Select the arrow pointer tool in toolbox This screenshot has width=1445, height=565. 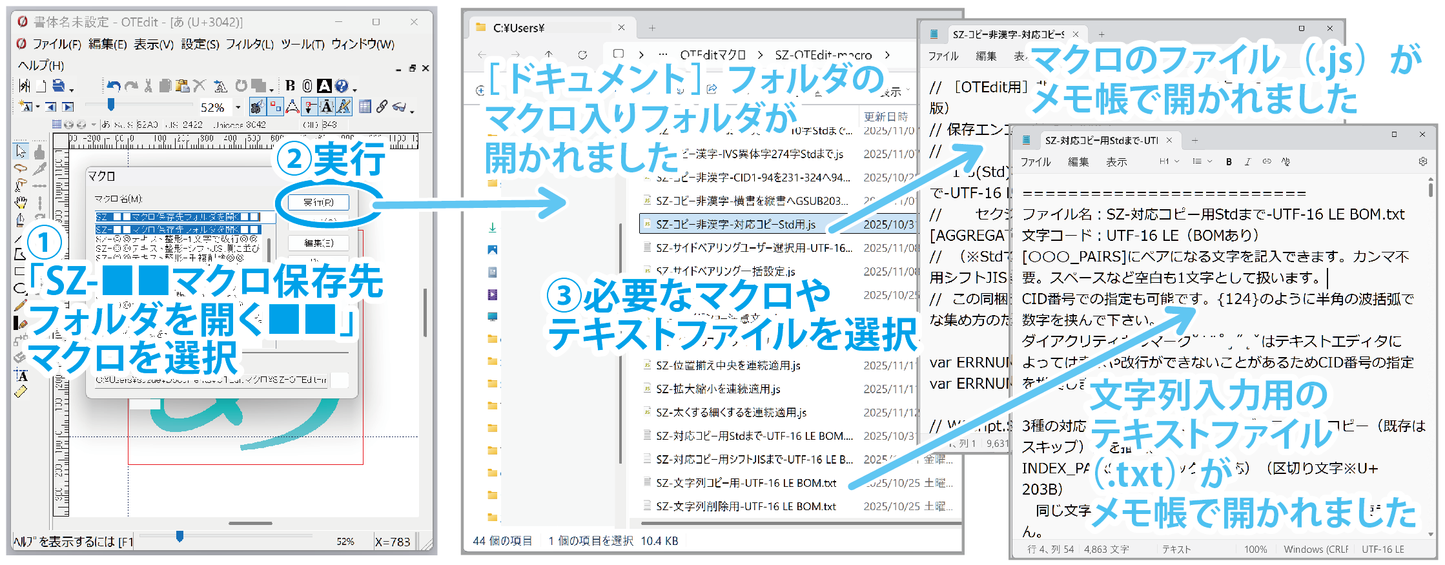pyautogui.click(x=21, y=151)
